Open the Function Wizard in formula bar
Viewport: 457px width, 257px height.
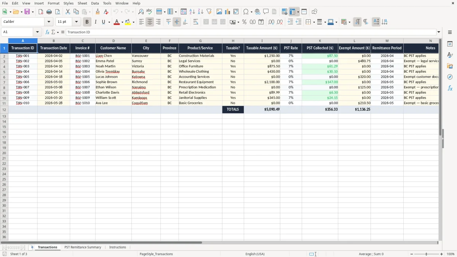coord(47,32)
